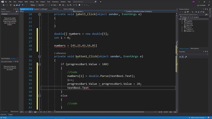Open the Output tab
Image resolution: width=212 pixels, height=119 pixels.
10,114
